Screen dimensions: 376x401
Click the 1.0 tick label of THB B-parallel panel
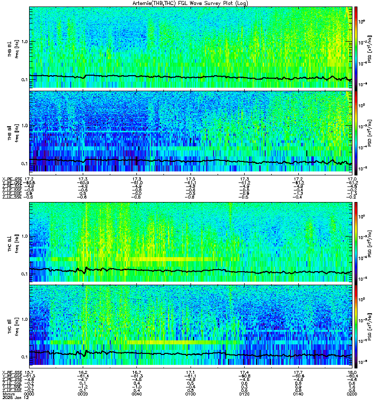point(25,126)
